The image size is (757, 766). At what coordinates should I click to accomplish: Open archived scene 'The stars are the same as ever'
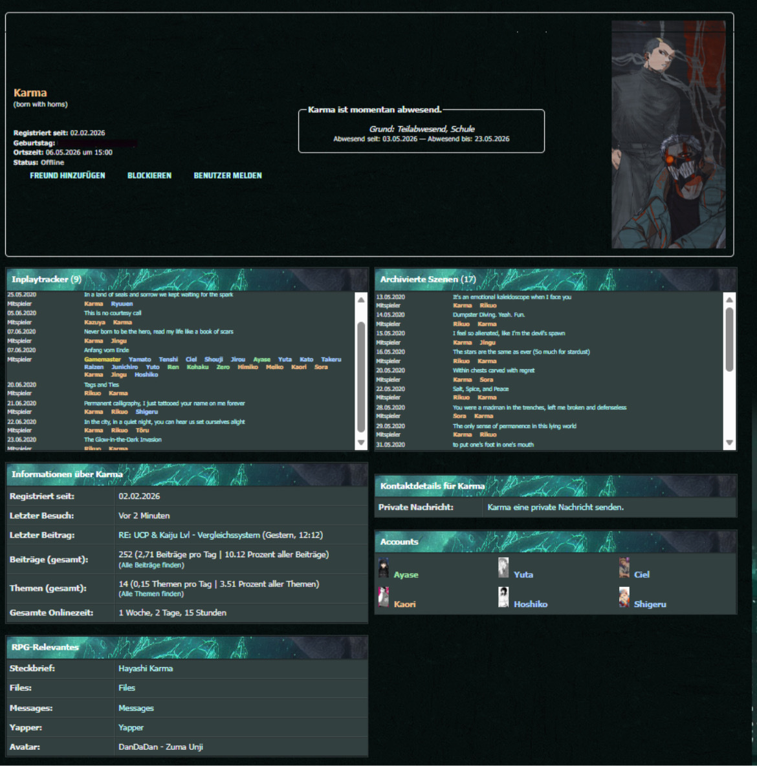pyautogui.click(x=521, y=352)
